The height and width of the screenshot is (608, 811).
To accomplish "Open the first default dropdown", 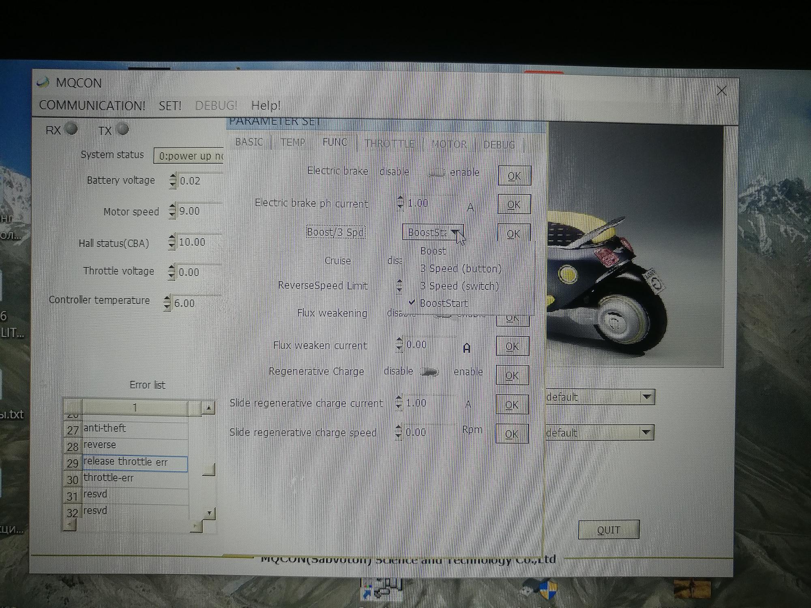I will click(x=646, y=397).
